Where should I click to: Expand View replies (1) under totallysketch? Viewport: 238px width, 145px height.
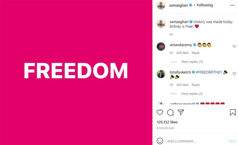[x=192, y=94]
